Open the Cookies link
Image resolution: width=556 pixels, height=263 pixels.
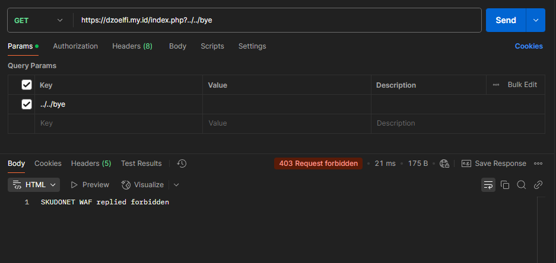click(x=528, y=46)
